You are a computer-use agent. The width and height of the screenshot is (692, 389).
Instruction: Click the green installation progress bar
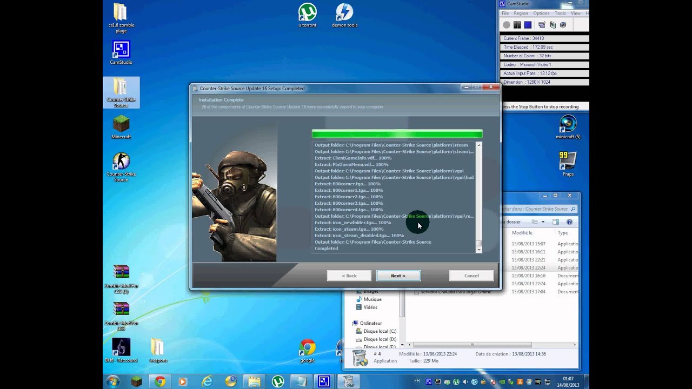click(x=397, y=134)
